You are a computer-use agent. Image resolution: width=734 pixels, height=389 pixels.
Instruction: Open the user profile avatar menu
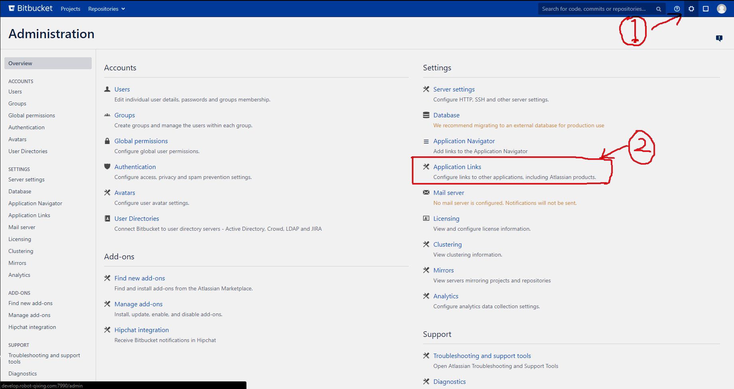[x=722, y=9]
